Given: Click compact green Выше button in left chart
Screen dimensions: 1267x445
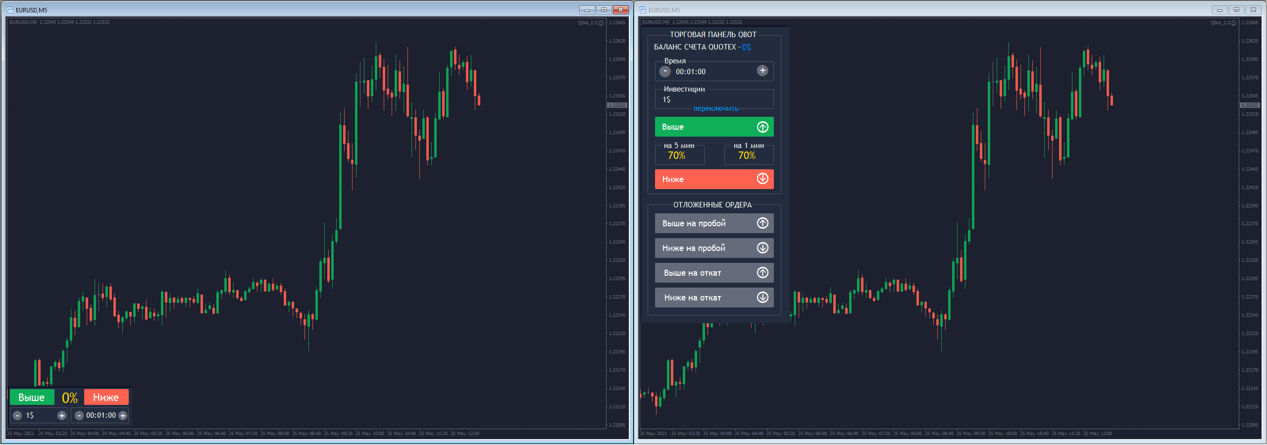Looking at the screenshot, I should click(32, 397).
